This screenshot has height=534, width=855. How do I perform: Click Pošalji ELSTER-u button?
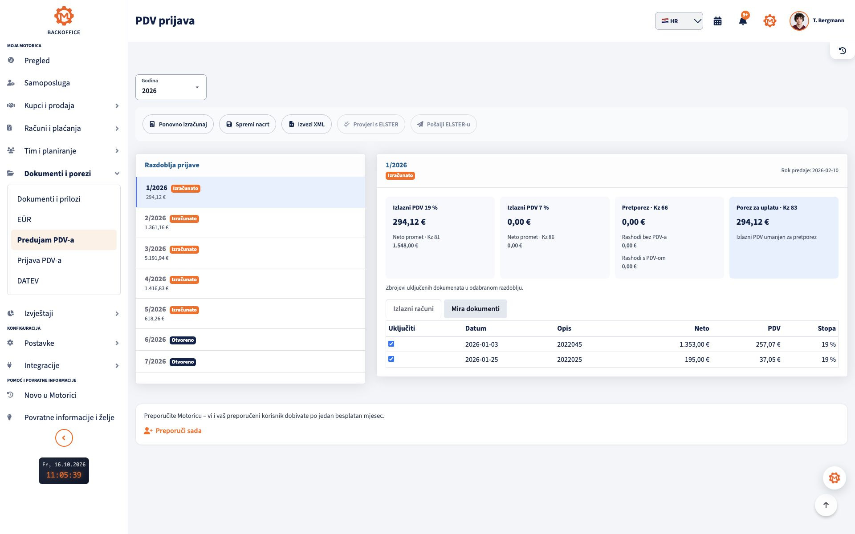(444, 124)
